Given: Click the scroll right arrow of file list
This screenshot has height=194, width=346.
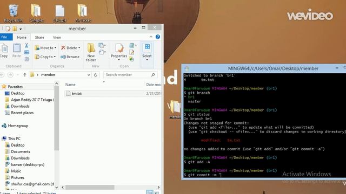Looking at the screenshot, I should tap(158, 188).
